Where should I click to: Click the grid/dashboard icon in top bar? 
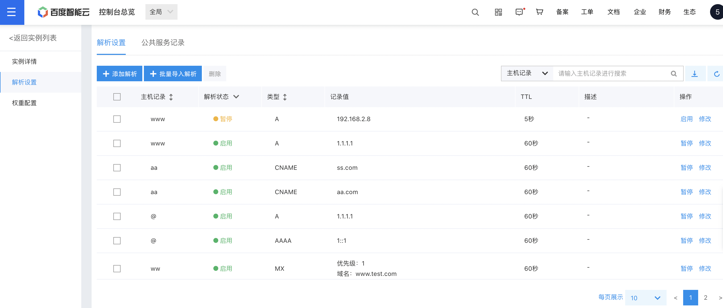[x=498, y=12]
